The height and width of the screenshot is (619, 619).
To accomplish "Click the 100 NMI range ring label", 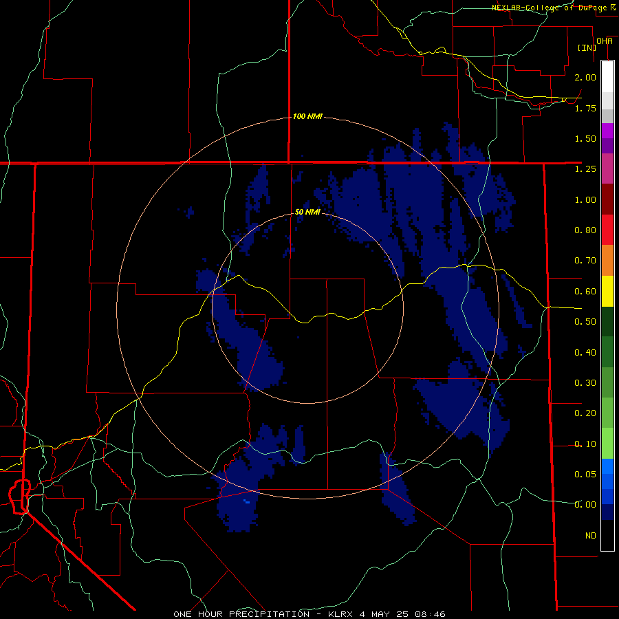I will pos(307,116).
